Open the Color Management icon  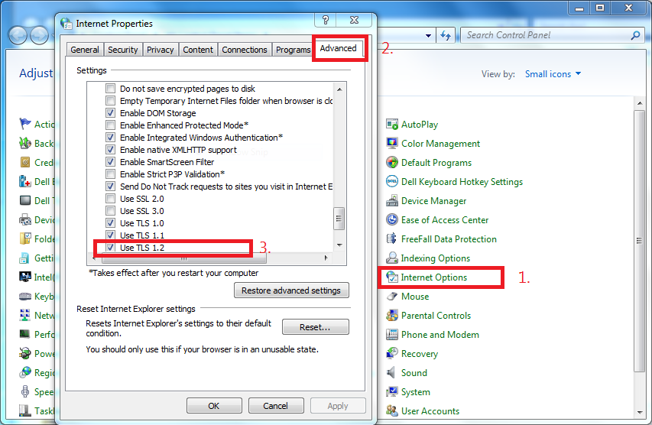point(391,144)
